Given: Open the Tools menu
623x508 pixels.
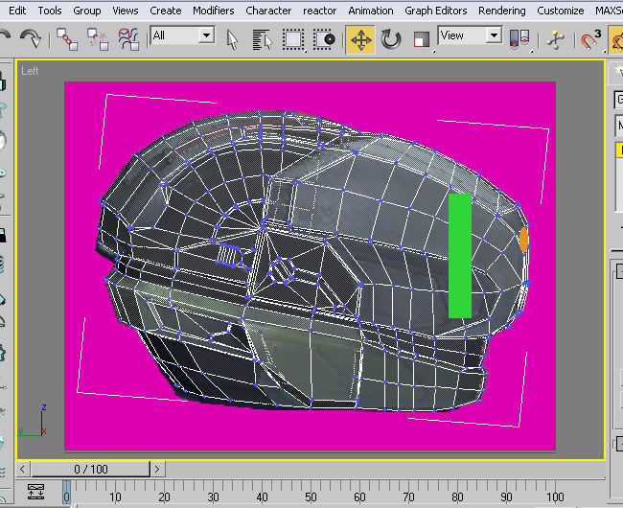Looking at the screenshot, I should 50,11.
